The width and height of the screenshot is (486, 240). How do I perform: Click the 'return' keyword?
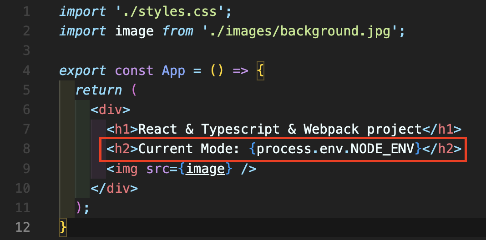pos(99,90)
